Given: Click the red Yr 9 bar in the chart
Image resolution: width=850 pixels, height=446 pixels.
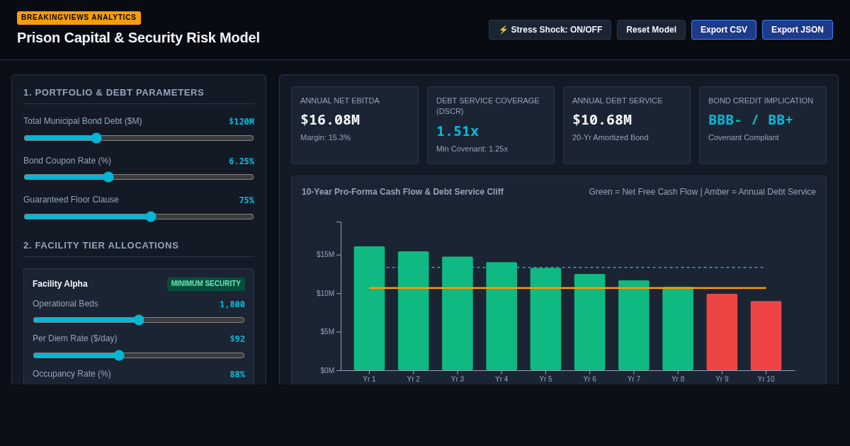Looking at the screenshot, I should click(722, 332).
